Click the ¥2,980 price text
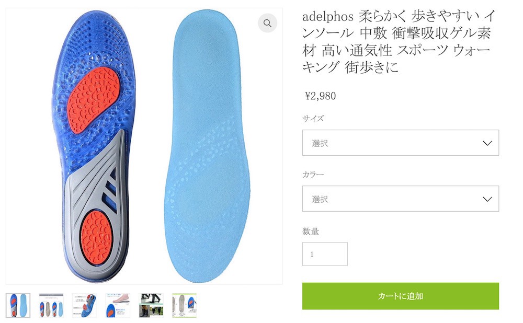This screenshot has height=323, width=523. 321,96
